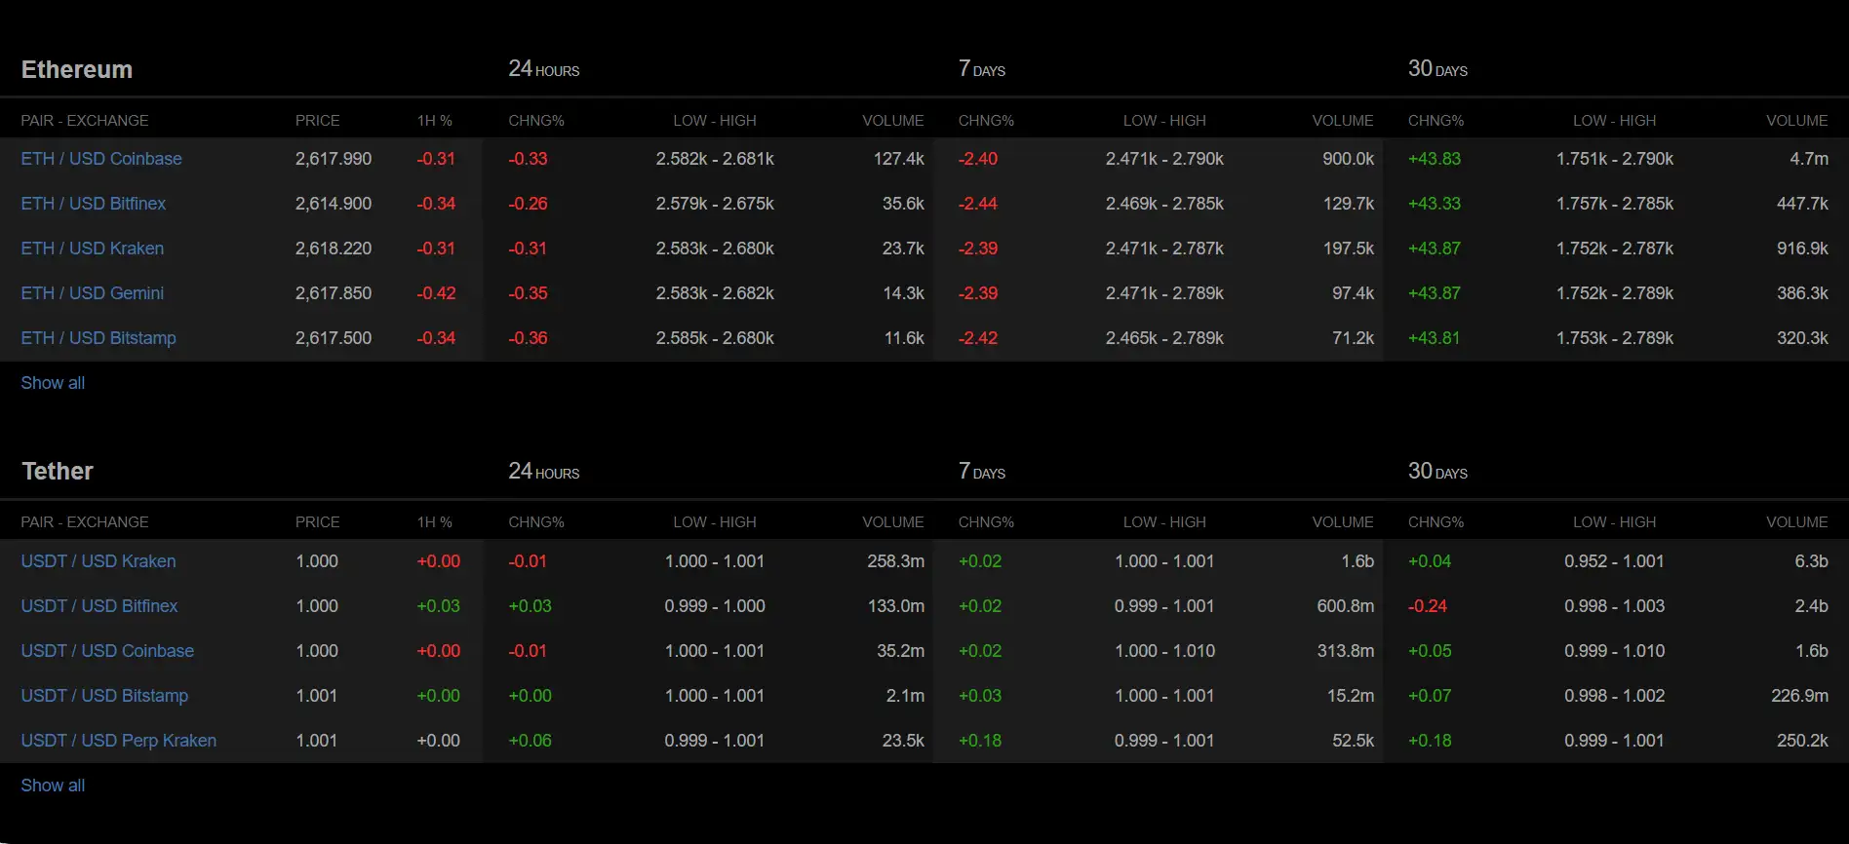Open the USDT / USD Perp Kraken pair
1849x844 pixels.
click(119, 741)
